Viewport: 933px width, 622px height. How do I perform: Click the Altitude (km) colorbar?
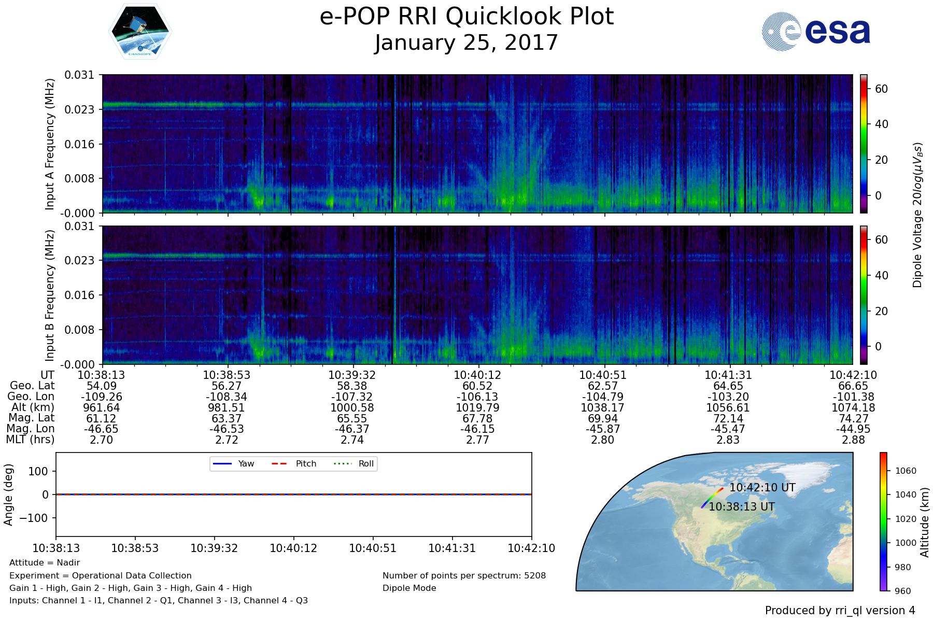coord(883,521)
